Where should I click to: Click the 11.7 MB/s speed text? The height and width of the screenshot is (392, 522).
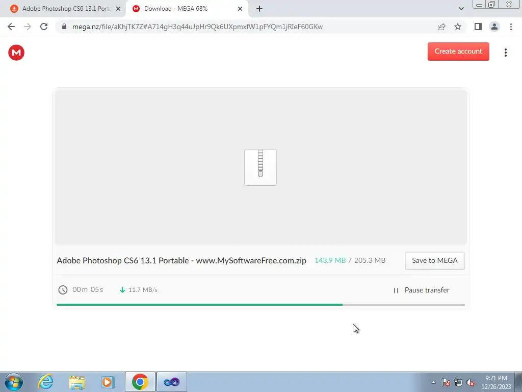[143, 290]
